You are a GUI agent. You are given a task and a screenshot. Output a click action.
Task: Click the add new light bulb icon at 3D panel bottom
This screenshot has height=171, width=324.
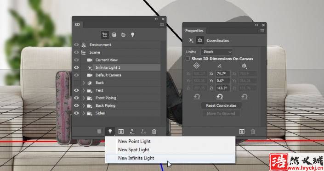[110, 131]
